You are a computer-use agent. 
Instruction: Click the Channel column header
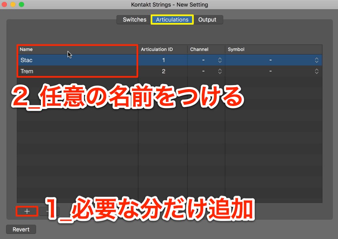[x=206, y=49]
